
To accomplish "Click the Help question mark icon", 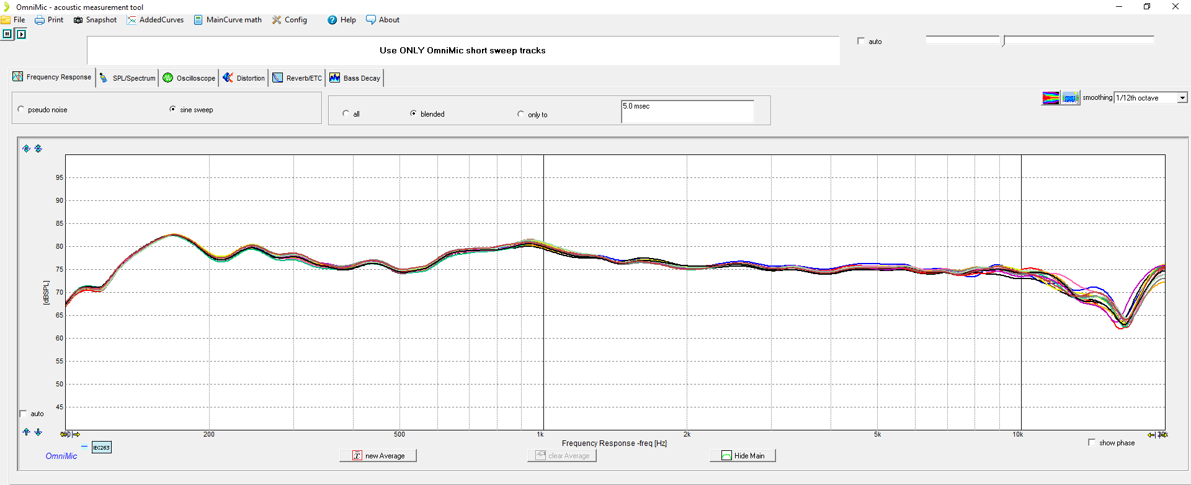I will (332, 20).
